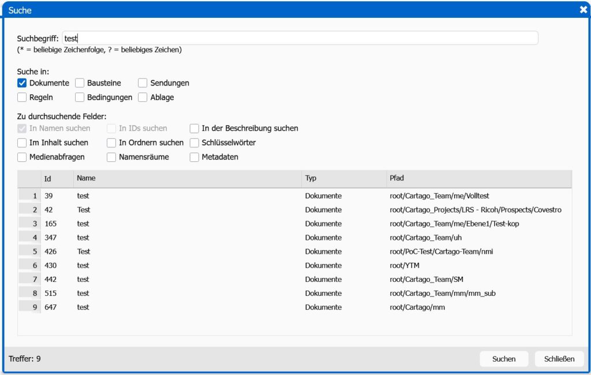Enable the Schlüsselwörter checkbox
591x375 pixels.
coord(194,143)
